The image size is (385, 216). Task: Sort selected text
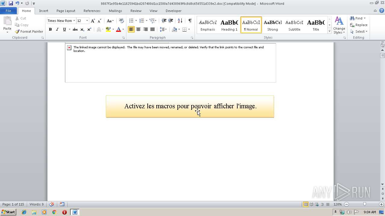(180, 21)
